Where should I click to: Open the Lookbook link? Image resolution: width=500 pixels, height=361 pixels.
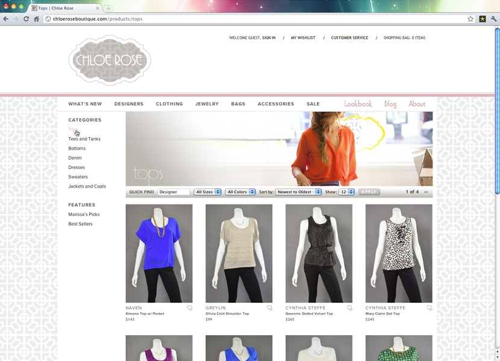point(358,104)
